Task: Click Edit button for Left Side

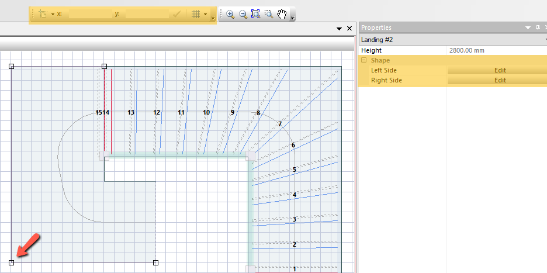Action: (500, 70)
